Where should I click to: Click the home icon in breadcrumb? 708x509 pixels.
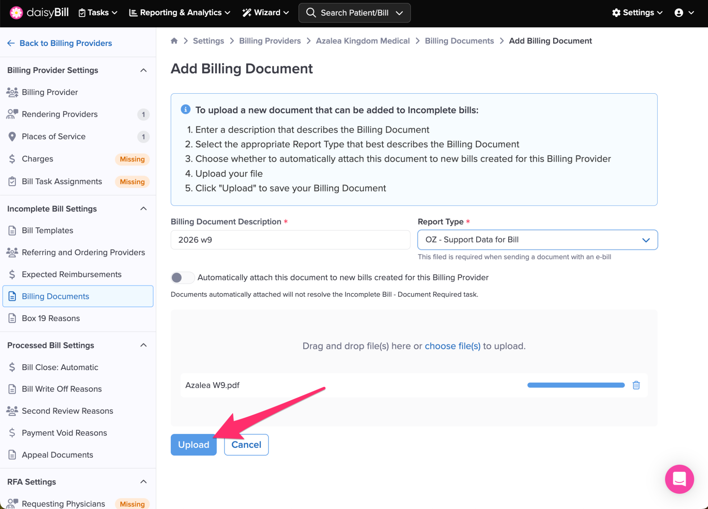point(174,41)
